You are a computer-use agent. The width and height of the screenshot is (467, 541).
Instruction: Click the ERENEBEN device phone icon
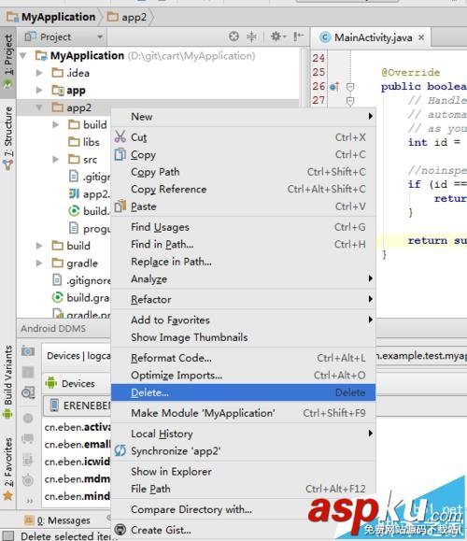tap(54, 406)
